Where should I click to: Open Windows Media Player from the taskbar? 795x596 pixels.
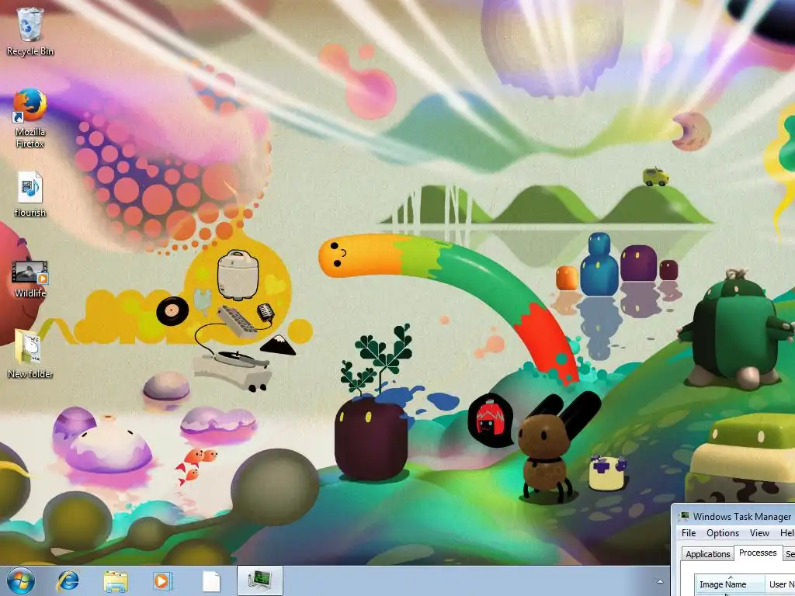click(163, 580)
